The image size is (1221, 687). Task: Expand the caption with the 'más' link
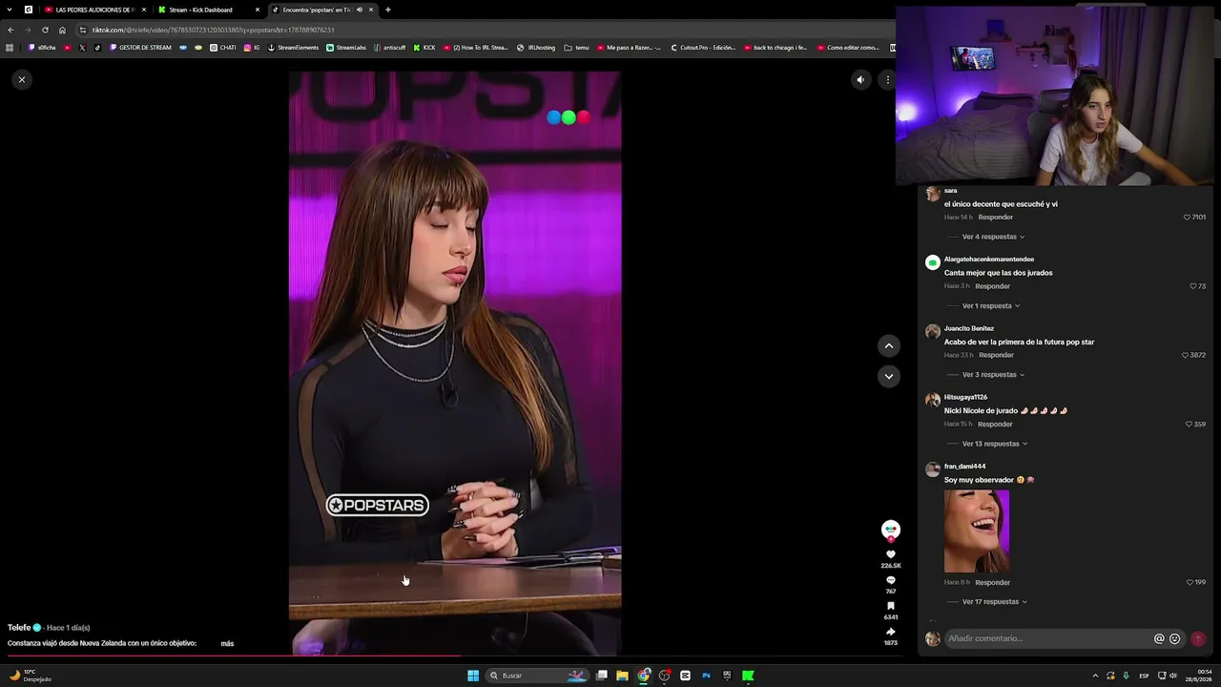tap(227, 643)
